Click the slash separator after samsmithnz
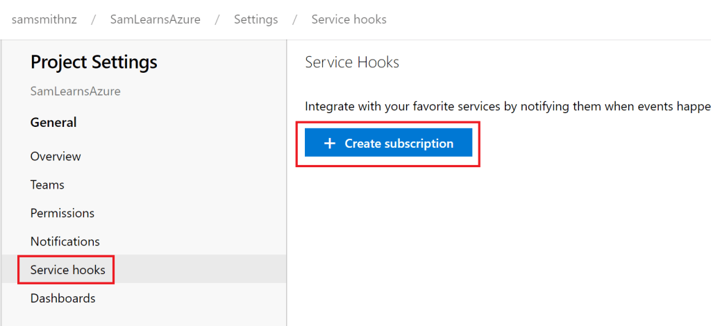Image resolution: width=711 pixels, height=326 pixels. click(94, 19)
